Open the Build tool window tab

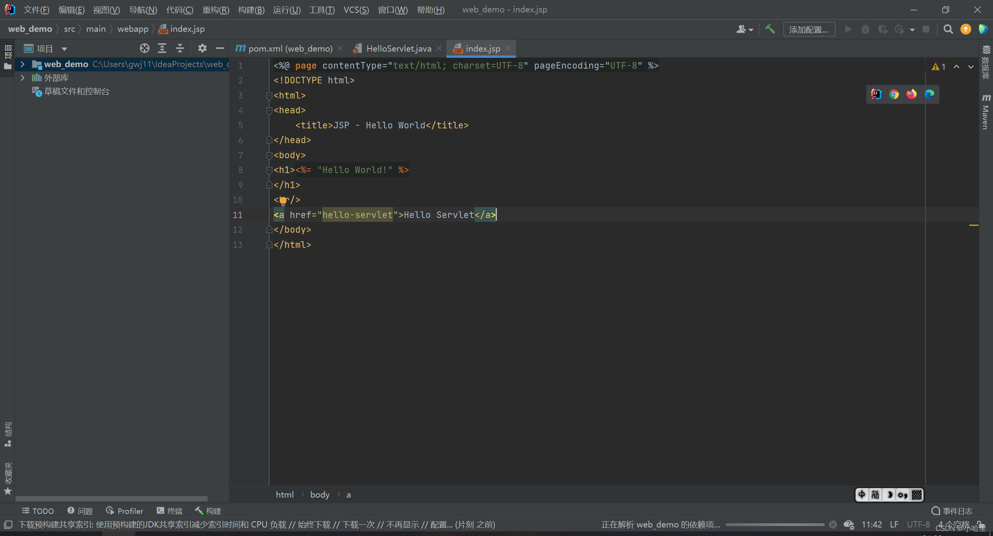point(208,511)
